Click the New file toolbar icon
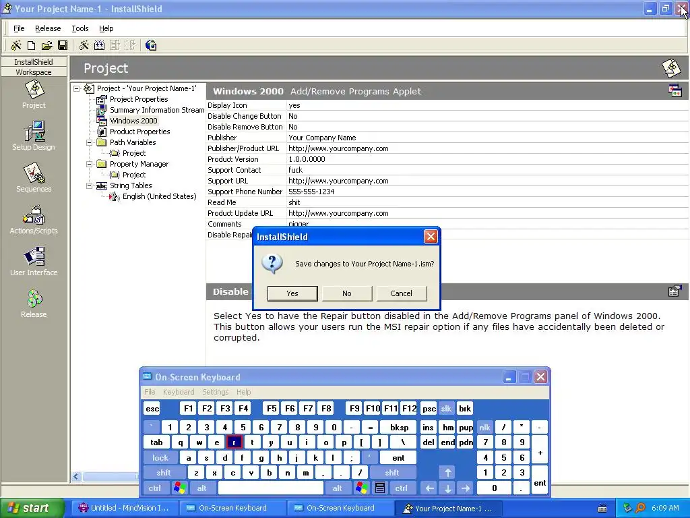Image resolution: width=690 pixels, height=518 pixels. pos(31,45)
